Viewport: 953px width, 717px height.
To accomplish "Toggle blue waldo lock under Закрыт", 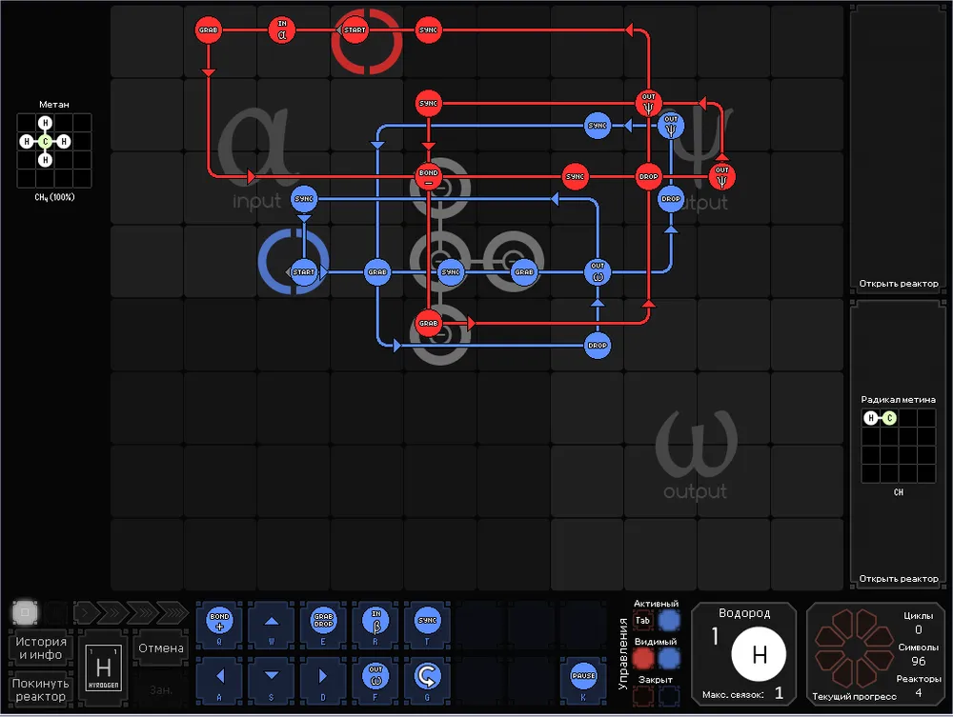I will point(669,696).
